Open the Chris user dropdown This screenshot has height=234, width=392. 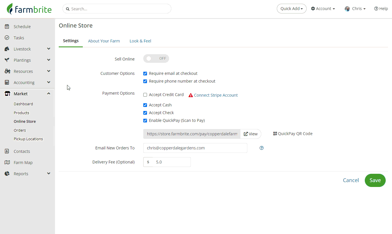point(355,9)
